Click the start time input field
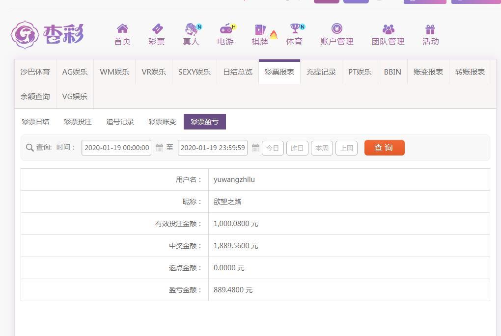 116,148
